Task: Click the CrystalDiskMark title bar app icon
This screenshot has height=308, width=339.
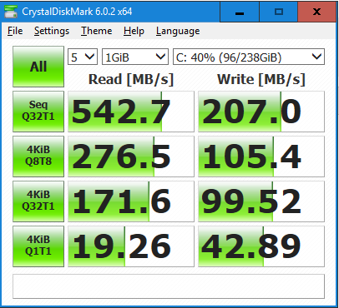Action: point(11,12)
